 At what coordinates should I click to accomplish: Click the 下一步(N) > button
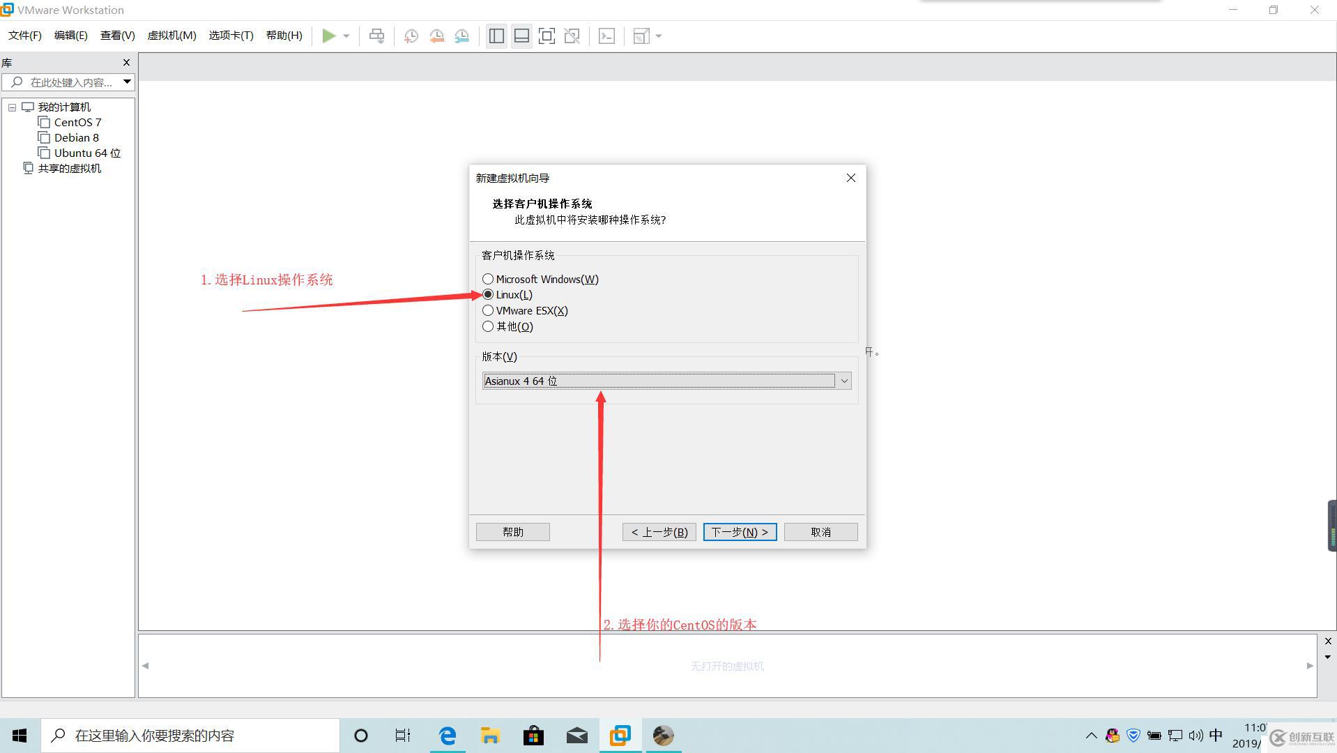click(740, 532)
